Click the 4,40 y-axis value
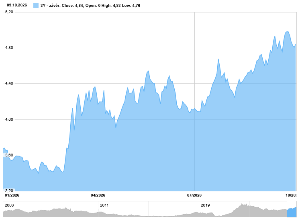 point(9,83)
